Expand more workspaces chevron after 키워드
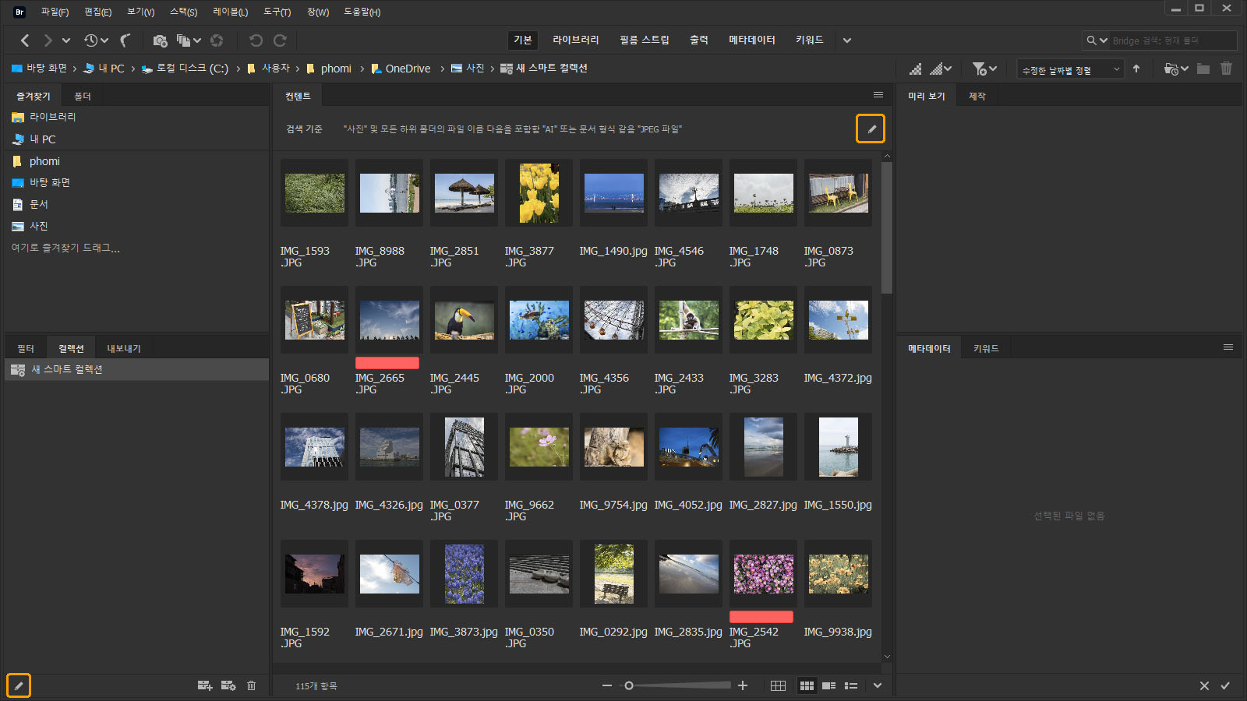Viewport: 1247px width, 701px height. [x=847, y=40]
